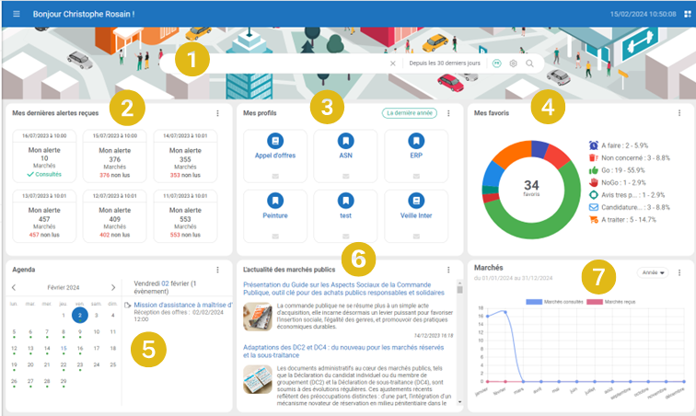The image size is (696, 416).
Task: Go to next month in Agenda calendar
Action: click(x=113, y=287)
